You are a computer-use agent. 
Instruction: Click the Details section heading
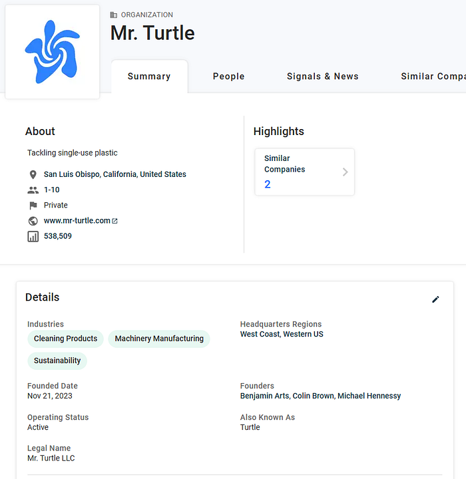42,297
